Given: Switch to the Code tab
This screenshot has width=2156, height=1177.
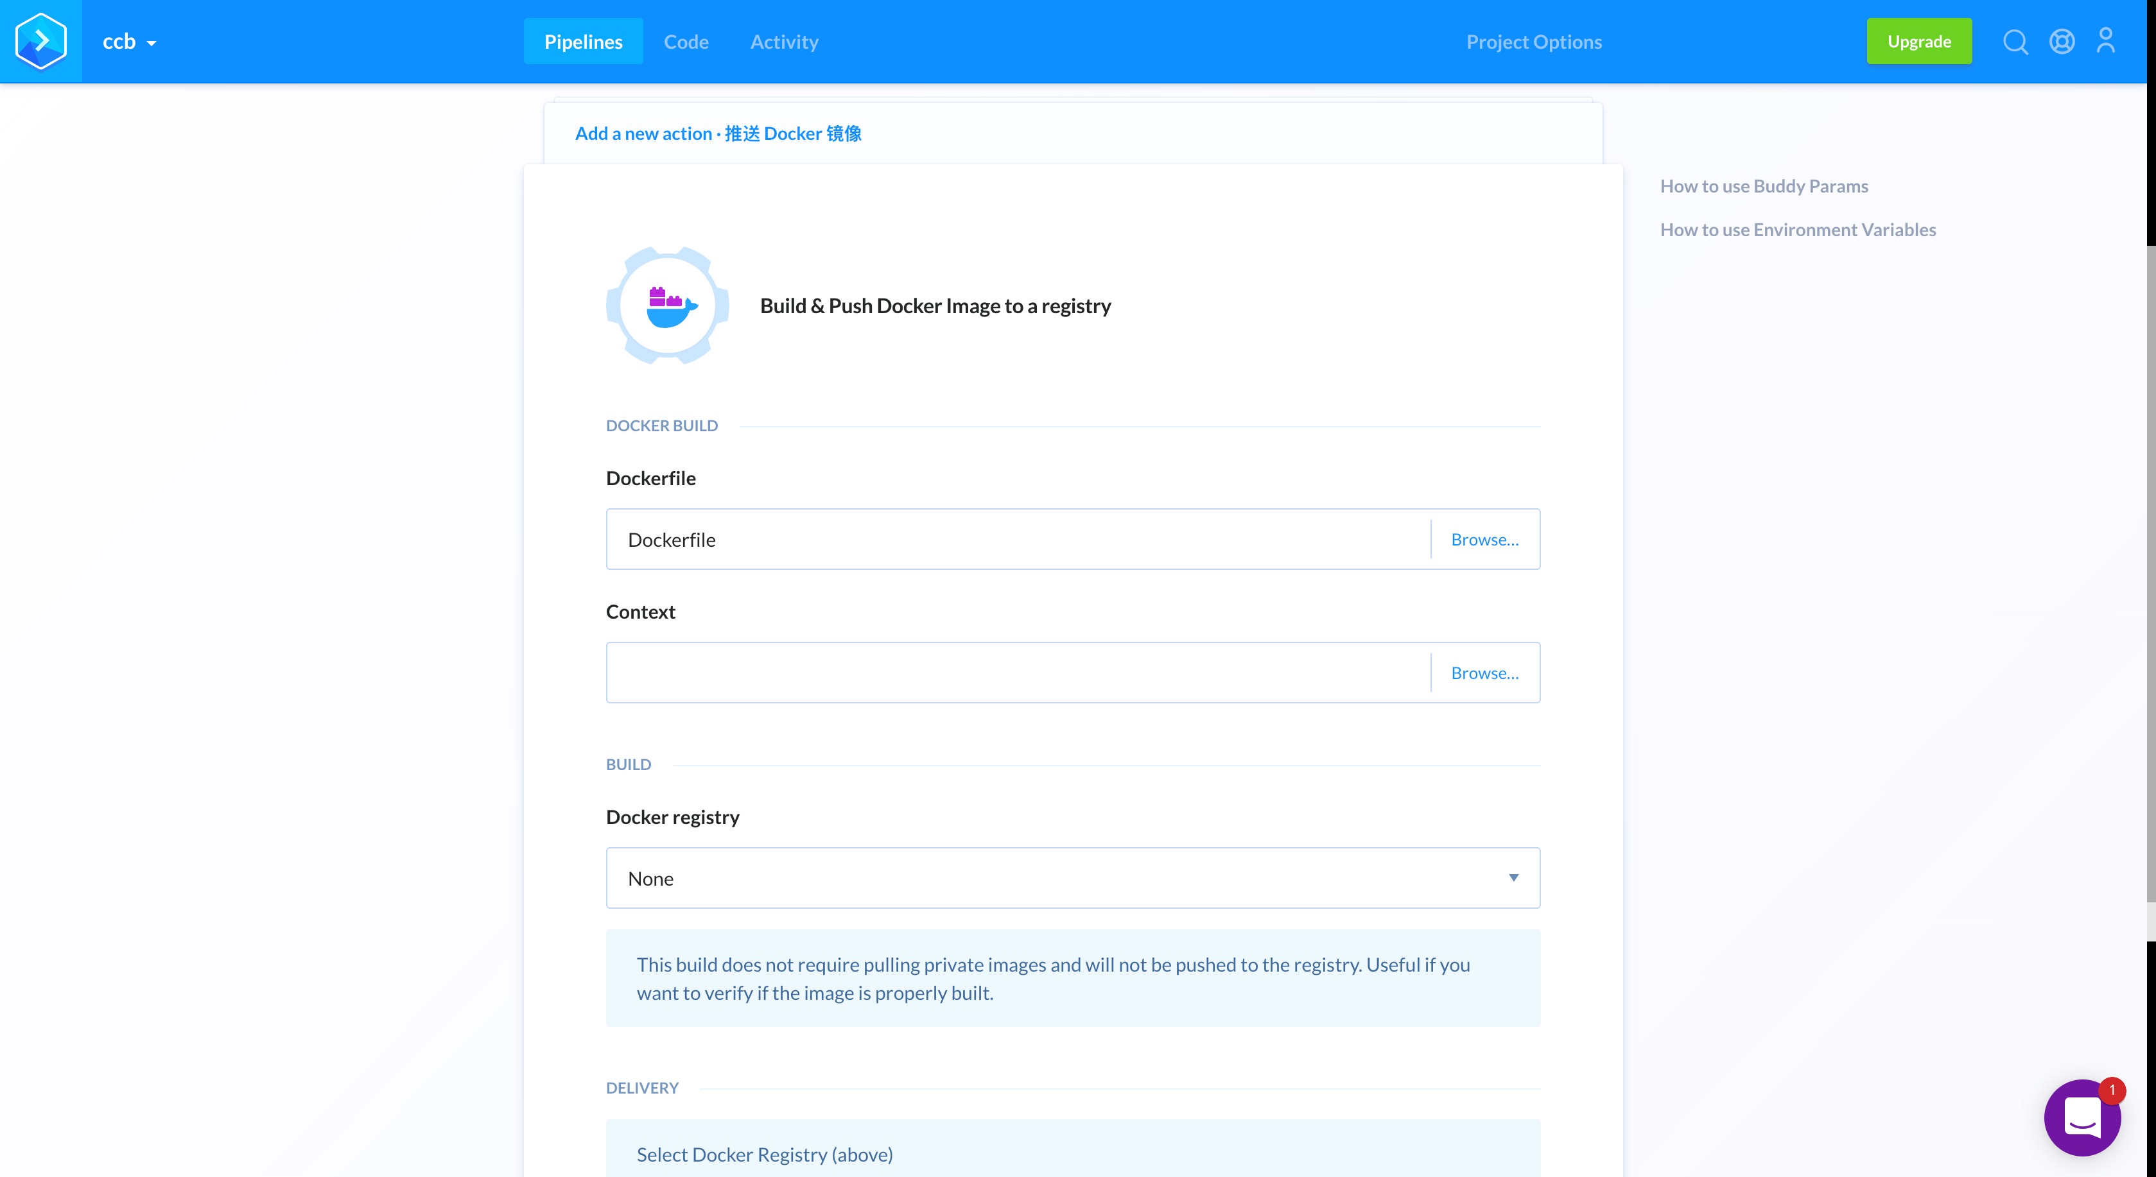Looking at the screenshot, I should click(686, 42).
